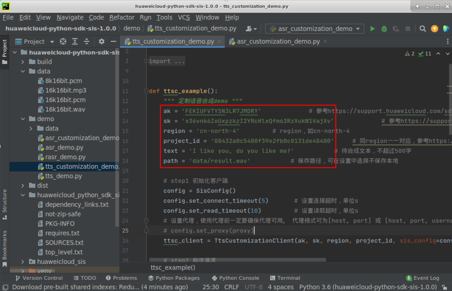Open the run configuration dropdown
The width and height of the screenshot is (452, 291).
pos(314,29)
